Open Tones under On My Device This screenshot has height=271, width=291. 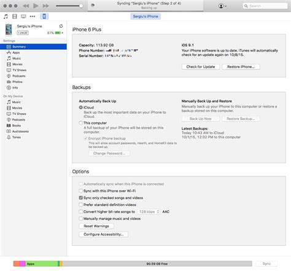pos(33,137)
